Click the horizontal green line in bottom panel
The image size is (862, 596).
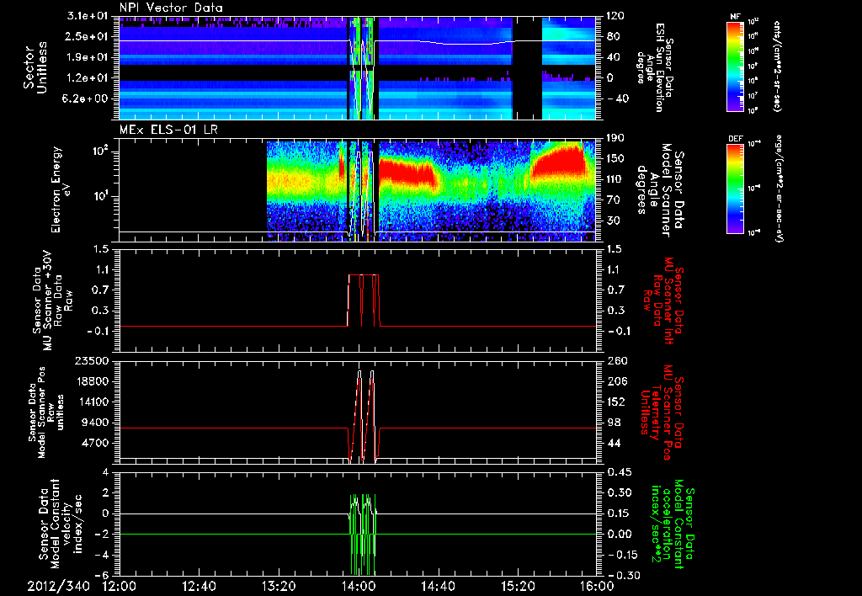(x=236, y=534)
